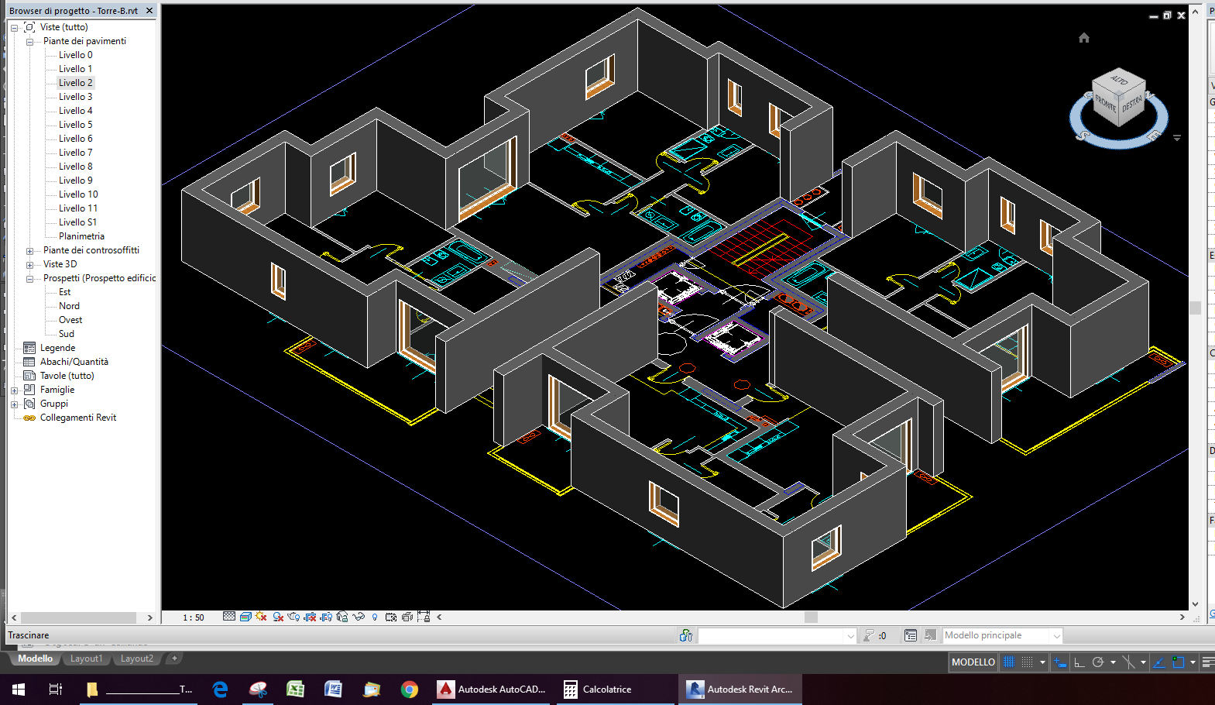Toggle sun path off/on icon
The height and width of the screenshot is (705, 1215).
[261, 617]
